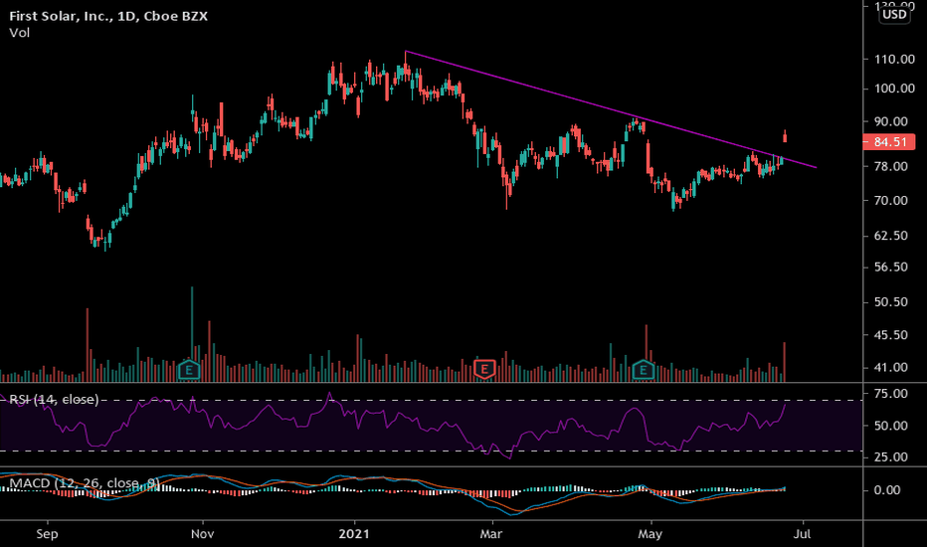Screen dimensions: 927x547
Task: Click the 50.50 price axis label
Action: 891,301
